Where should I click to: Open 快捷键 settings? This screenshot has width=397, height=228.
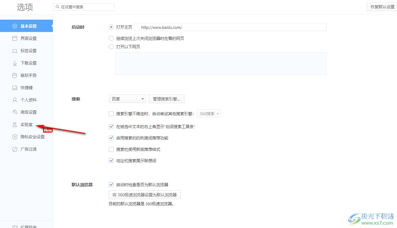coord(26,88)
